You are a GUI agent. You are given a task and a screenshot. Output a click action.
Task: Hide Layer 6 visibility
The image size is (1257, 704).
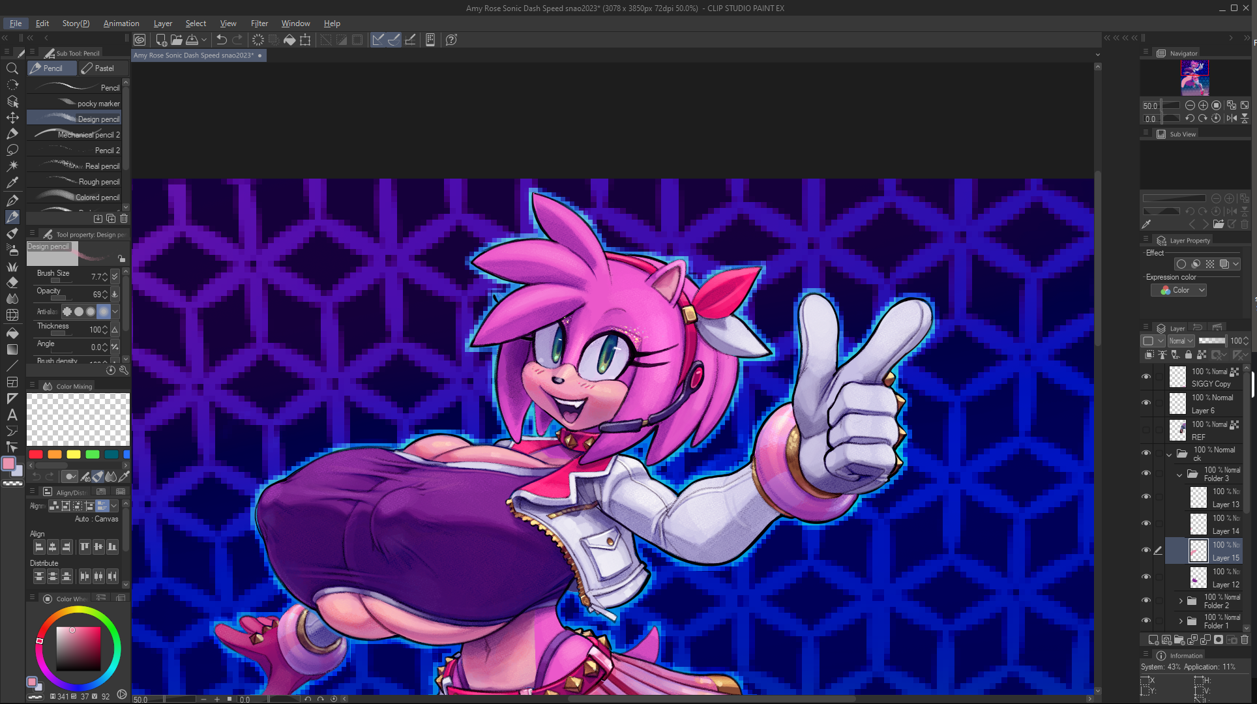pyautogui.click(x=1146, y=403)
